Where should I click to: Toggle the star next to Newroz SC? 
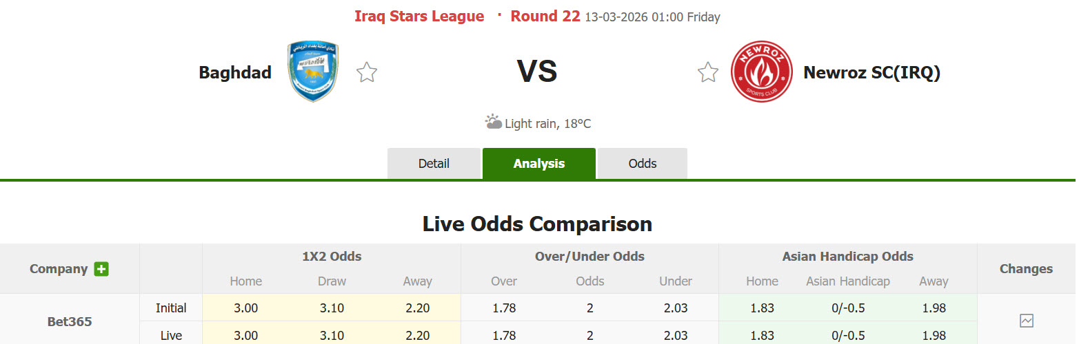tap(708, 72)
